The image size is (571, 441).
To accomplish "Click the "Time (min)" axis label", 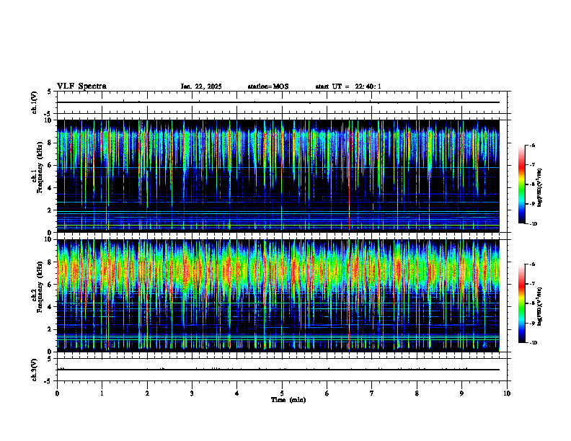I will tap(288, 400).
